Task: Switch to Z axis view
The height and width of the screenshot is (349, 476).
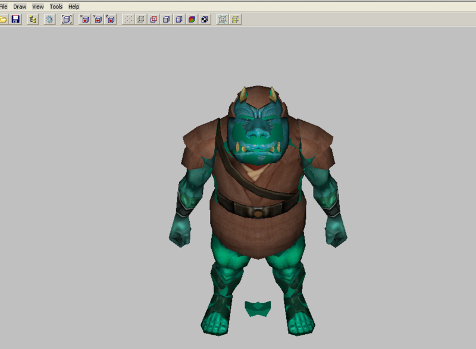Action: pos(111,20)
